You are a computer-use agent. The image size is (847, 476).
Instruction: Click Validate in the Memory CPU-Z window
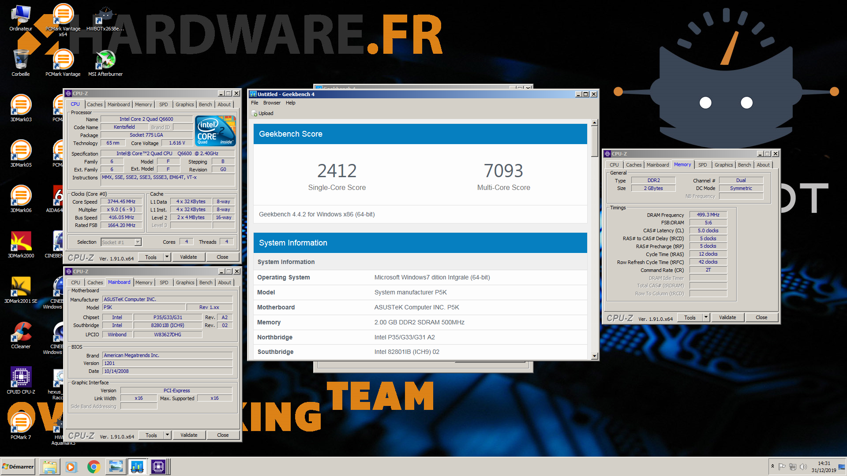tap(727, 317)
